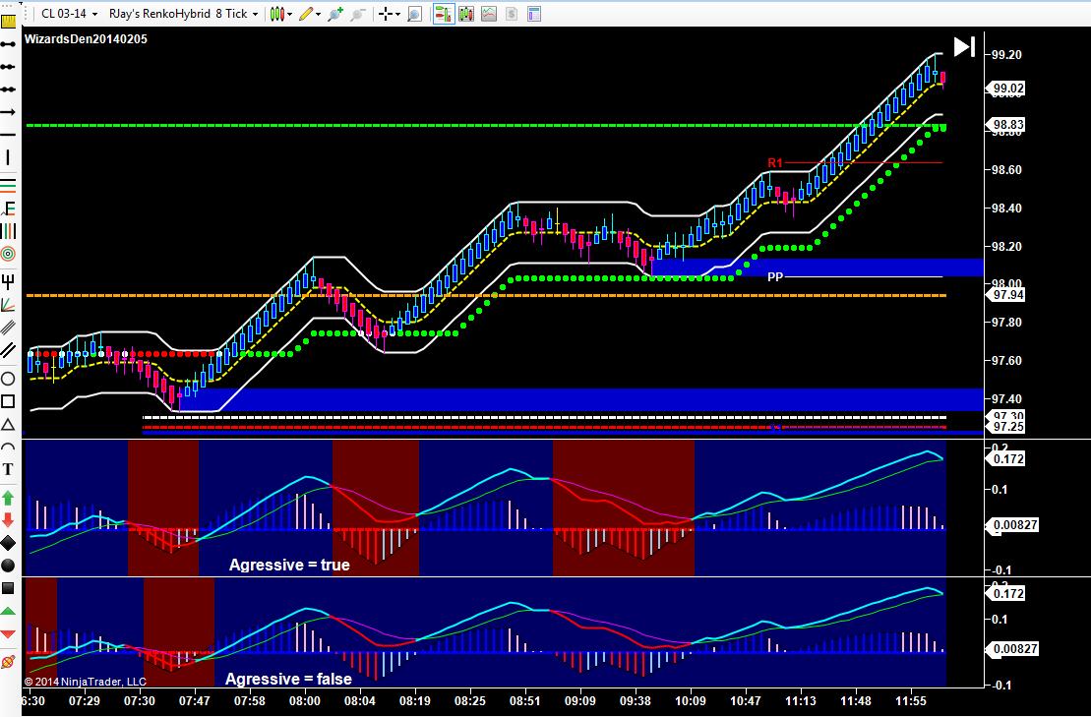Click the 11:55 time axis label

[911, 701]
